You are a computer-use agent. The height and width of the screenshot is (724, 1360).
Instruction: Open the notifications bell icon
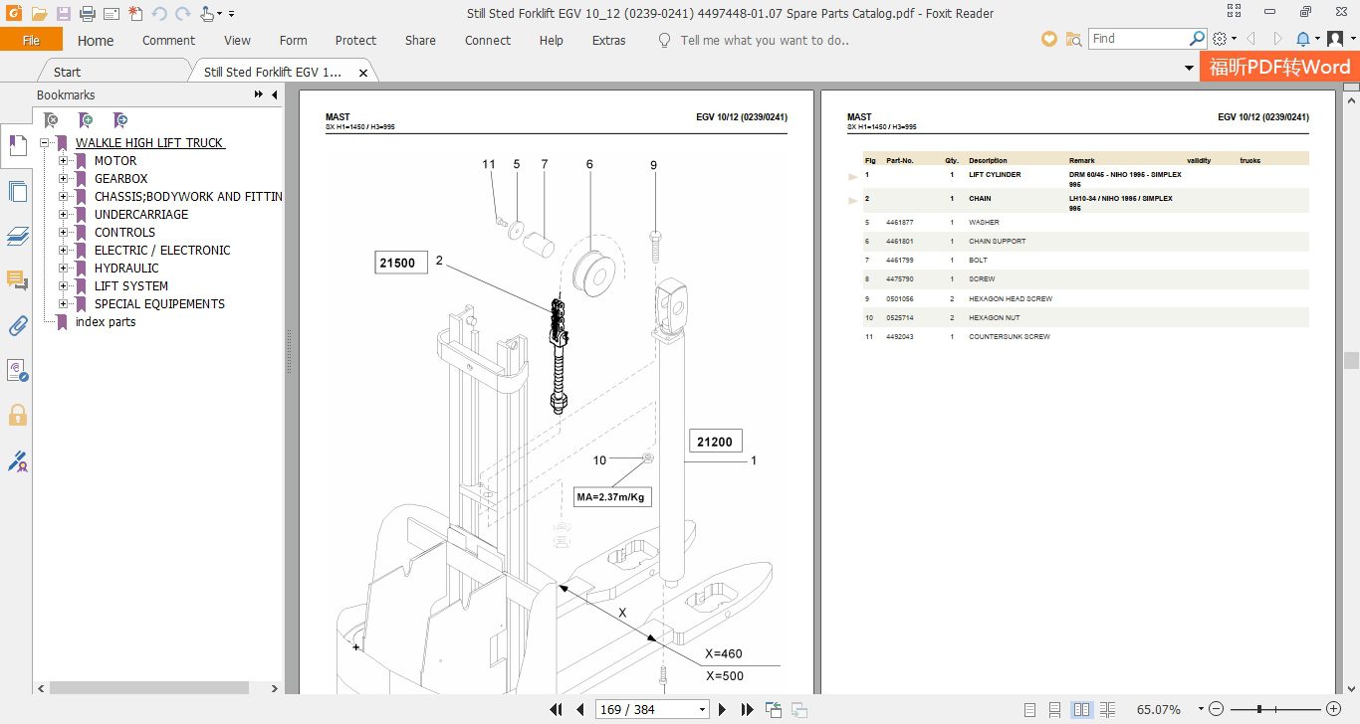coord(1304,39)
